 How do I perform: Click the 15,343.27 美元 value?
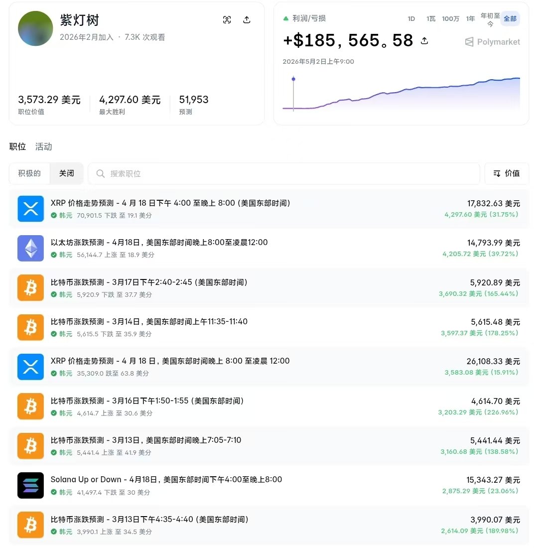pos(493,480)
